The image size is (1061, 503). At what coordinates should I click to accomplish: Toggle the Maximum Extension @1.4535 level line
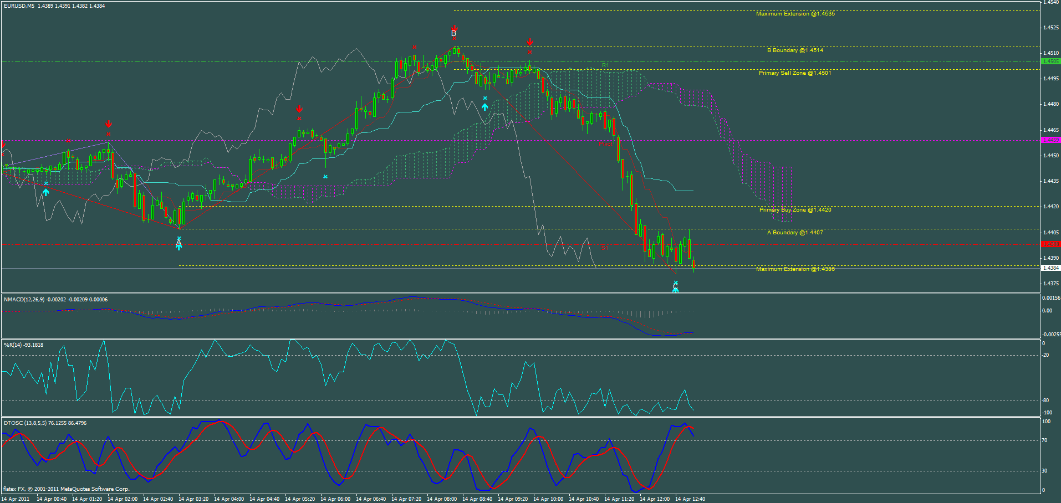coord(797,13)
